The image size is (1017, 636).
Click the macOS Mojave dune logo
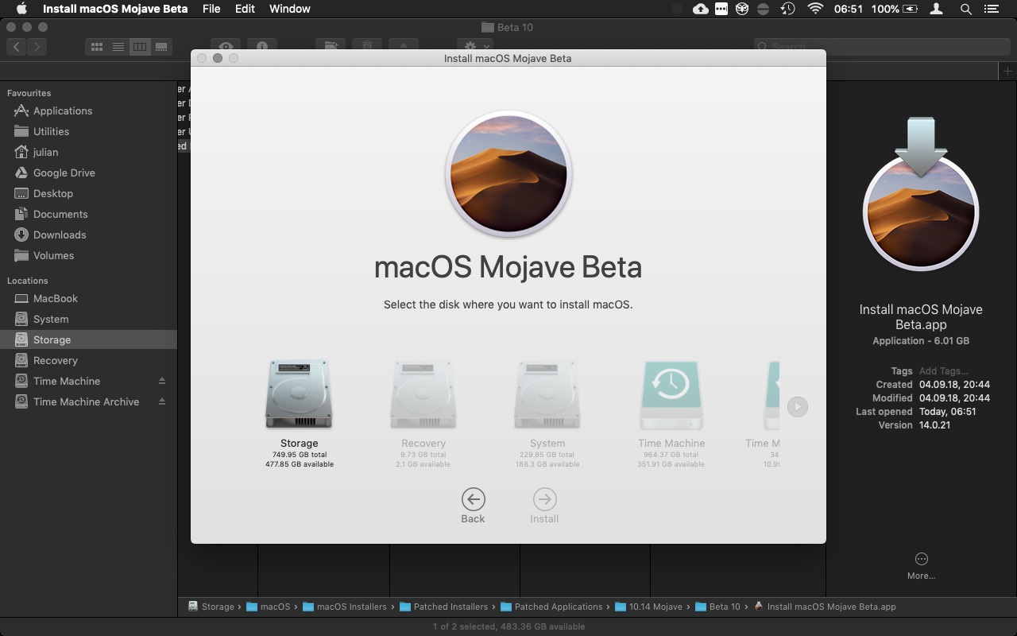pyautogui.click(x=508, y=174)
